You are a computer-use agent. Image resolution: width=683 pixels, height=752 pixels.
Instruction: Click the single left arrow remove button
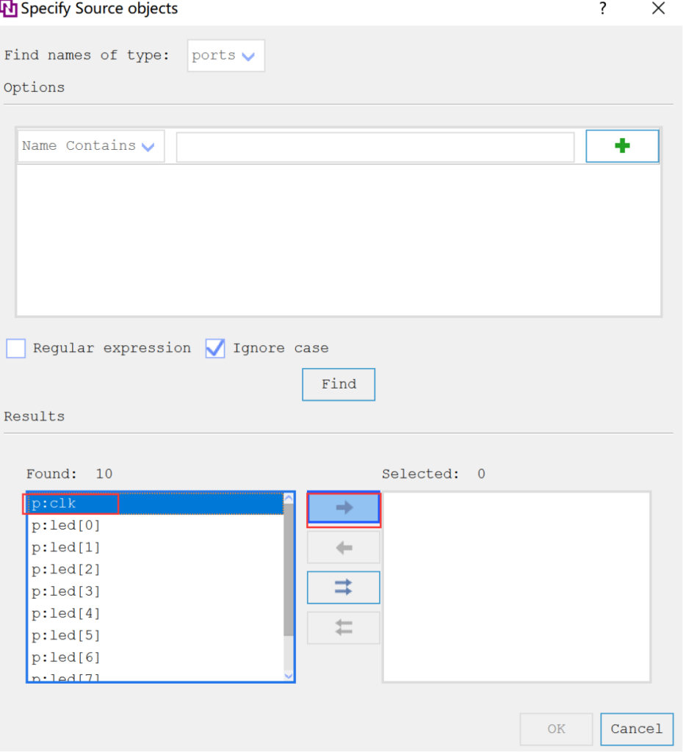344,548
